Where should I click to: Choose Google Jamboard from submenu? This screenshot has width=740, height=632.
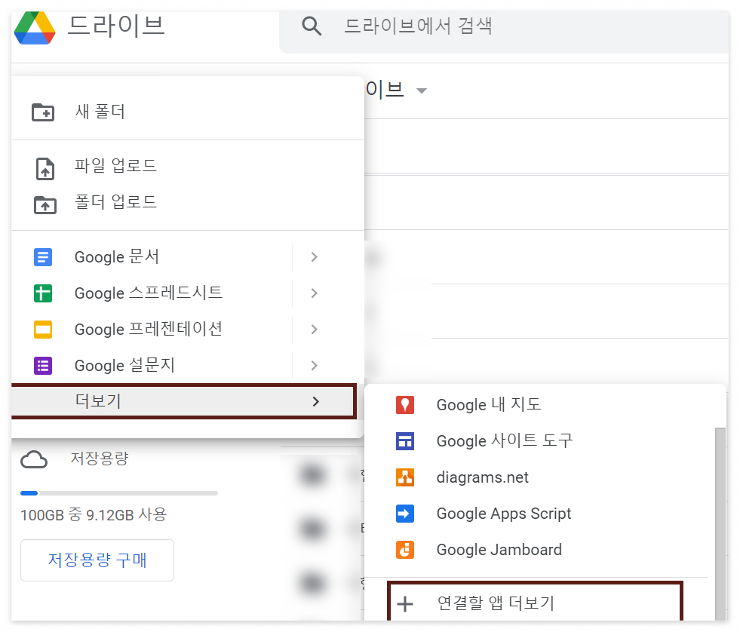pyautogui.click(x=540, y=550)
